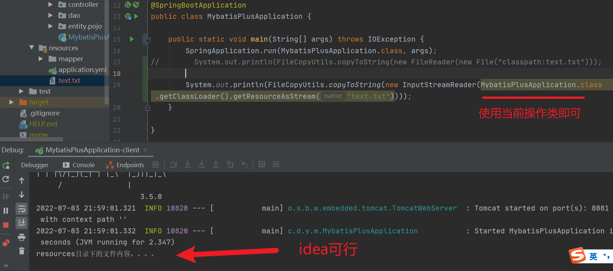Switch Sogou input language from 英
The height and width of the screenshot is (271, 613).
[x=593, y=257]
